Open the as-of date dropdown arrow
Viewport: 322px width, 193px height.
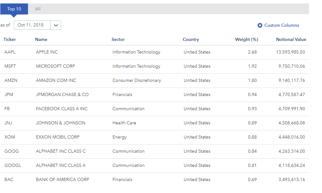pos(56,25)
